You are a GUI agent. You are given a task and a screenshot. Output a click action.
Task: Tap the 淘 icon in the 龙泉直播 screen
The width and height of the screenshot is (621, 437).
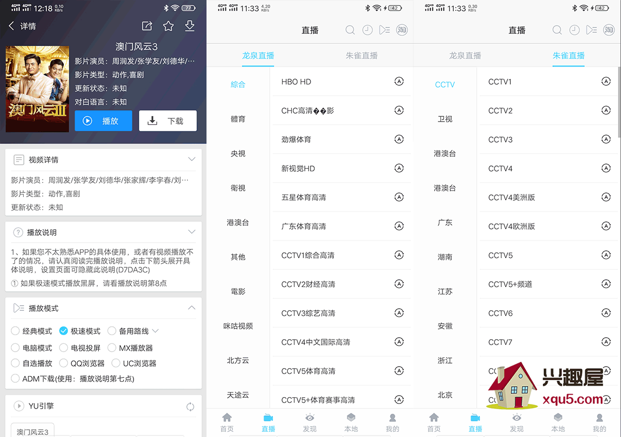(x=402, y=30)
